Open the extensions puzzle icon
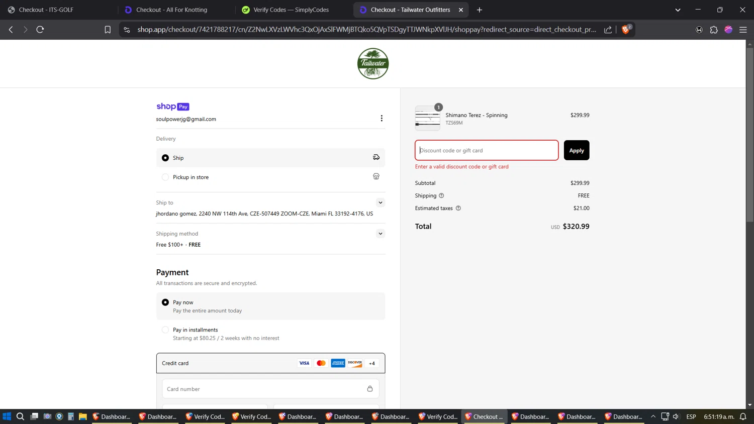The image size is (754, 424). click(x=714, y=30)
